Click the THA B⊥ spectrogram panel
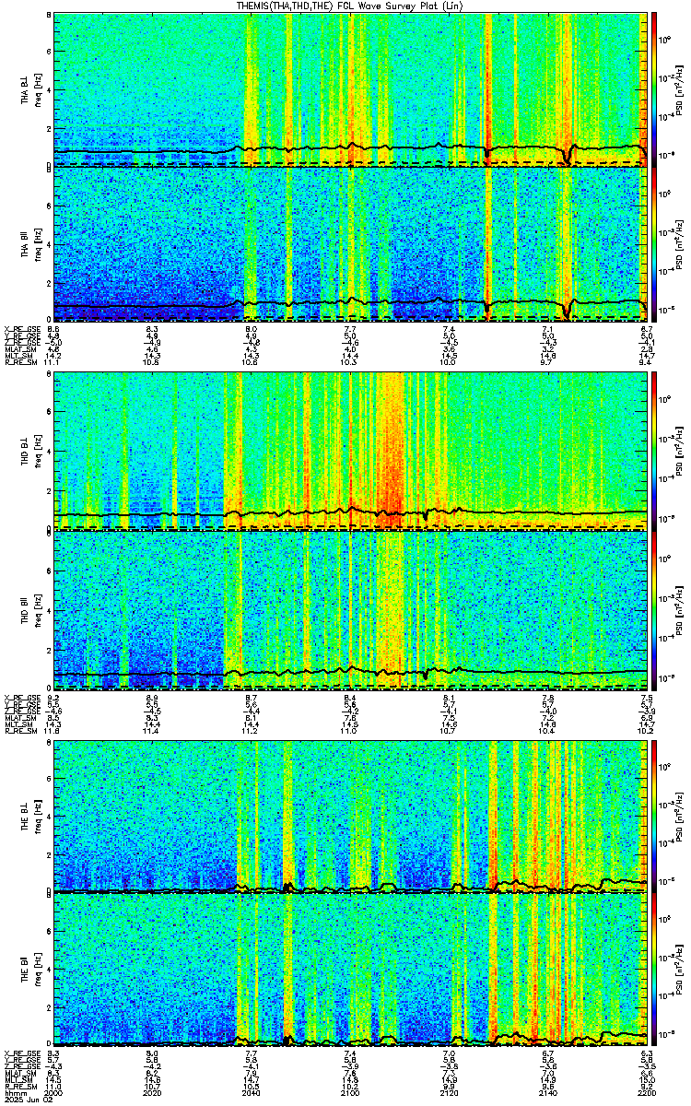The width and height of the screenshot is (691, 1106). pyautogui.click(x=351, y=88)
